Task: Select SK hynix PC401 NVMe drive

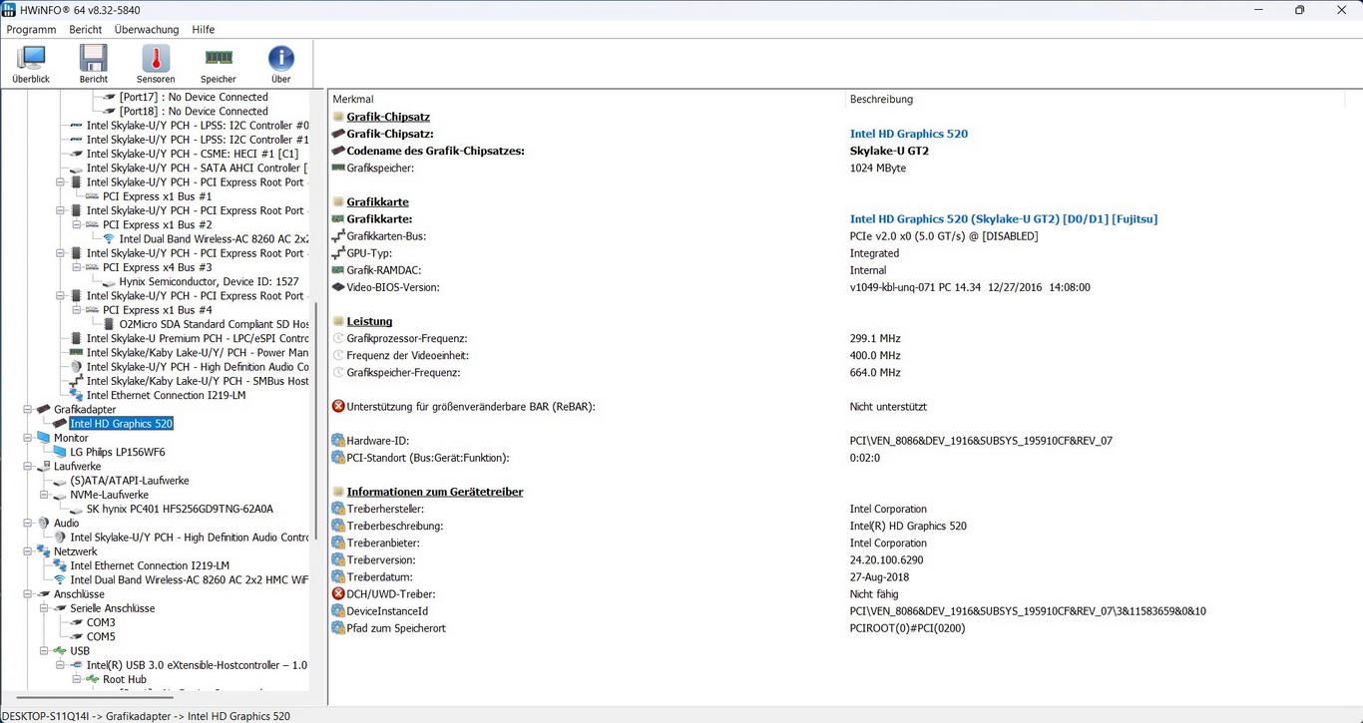Action: (180, 509)
